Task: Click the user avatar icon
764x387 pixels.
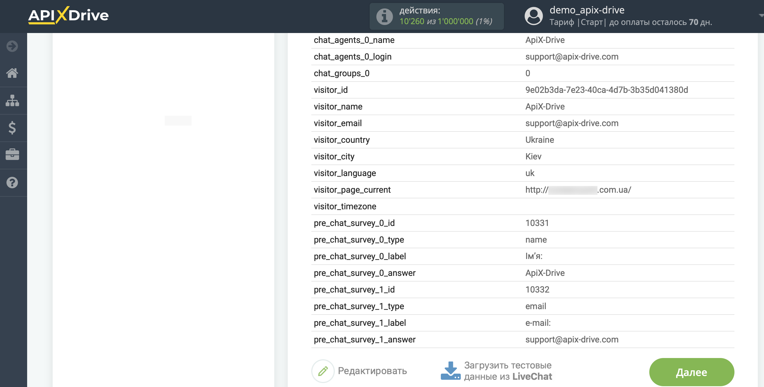Action: tap(534, 16)
